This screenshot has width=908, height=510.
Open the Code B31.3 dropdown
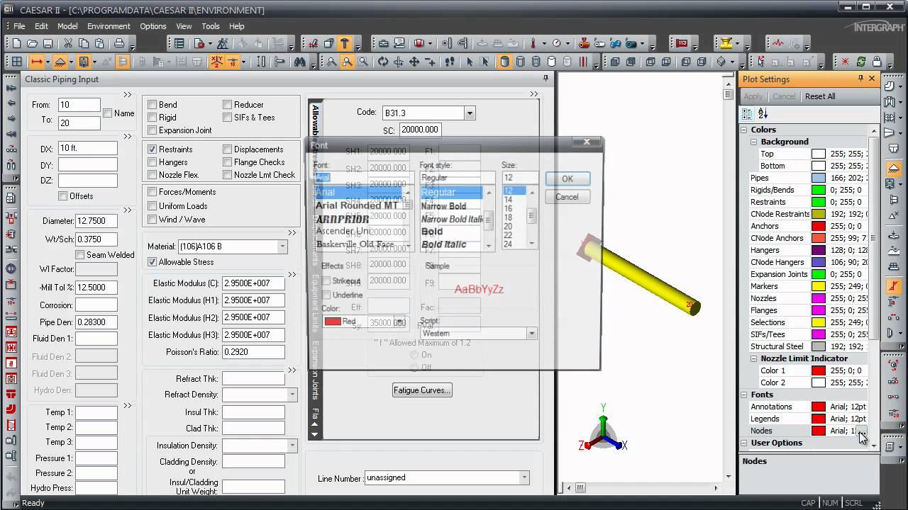(x=469, y=113)
